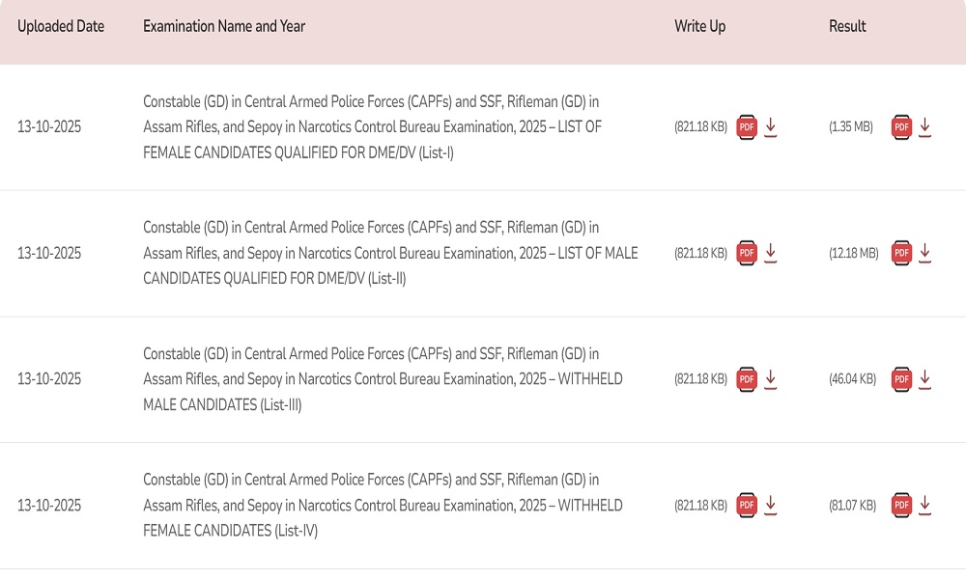Click the Examination Name and Year header
Viewport: 966px width, 579px height.
pos(224,27)
